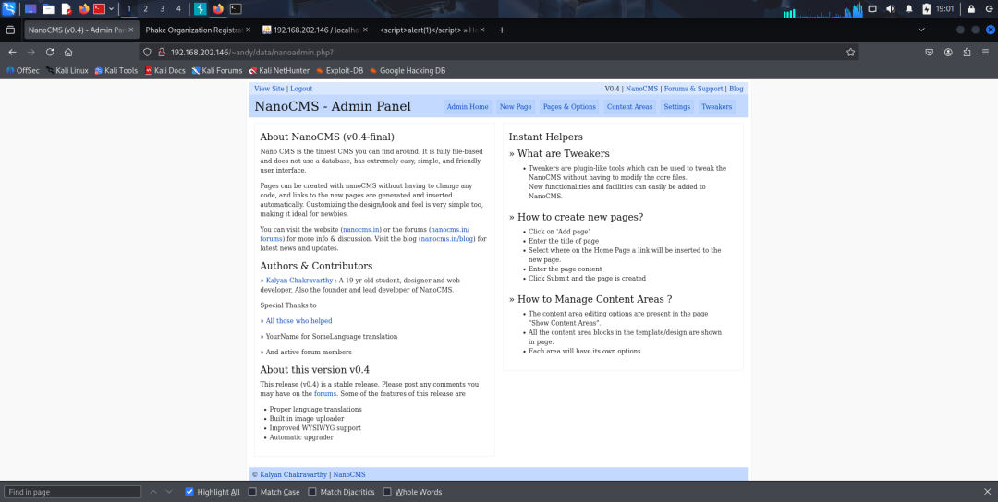
Task: Expand the list all tabs chevron
Action: point(921,30)
